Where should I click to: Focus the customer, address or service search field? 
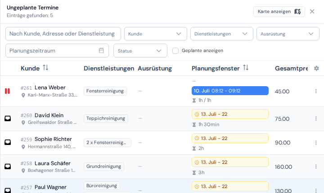click(x=63, y=34)
